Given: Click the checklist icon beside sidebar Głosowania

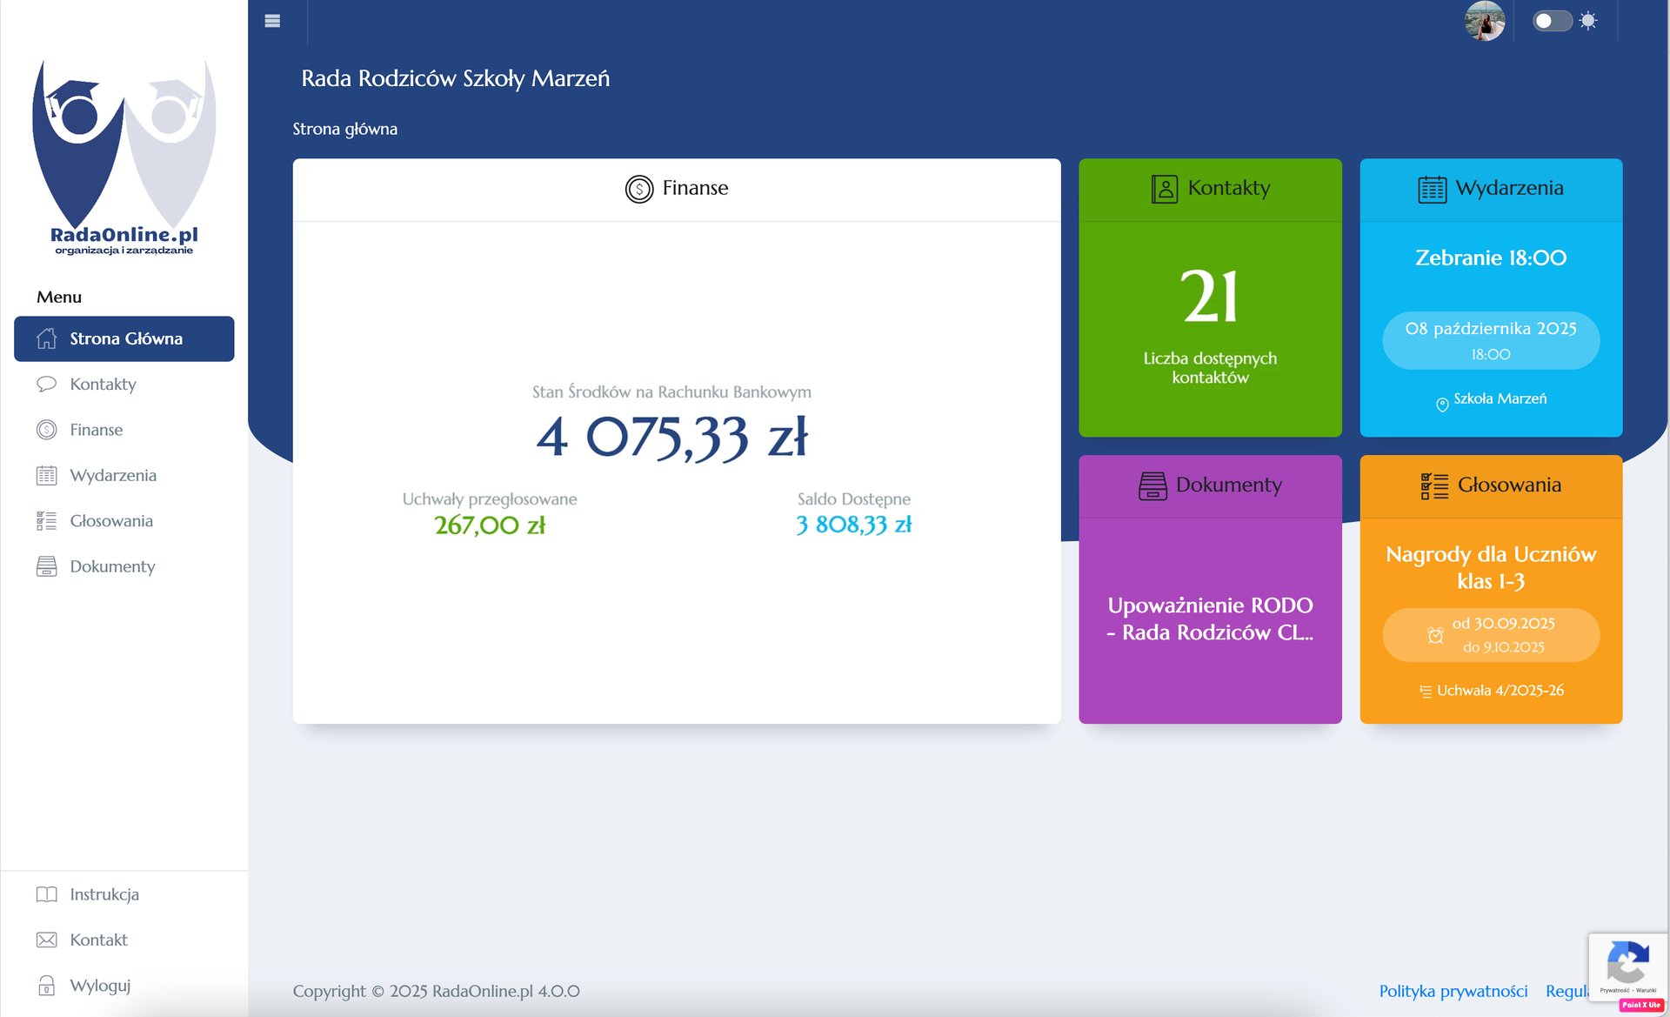Looking at the screenshot, I should tap(47, 520).
